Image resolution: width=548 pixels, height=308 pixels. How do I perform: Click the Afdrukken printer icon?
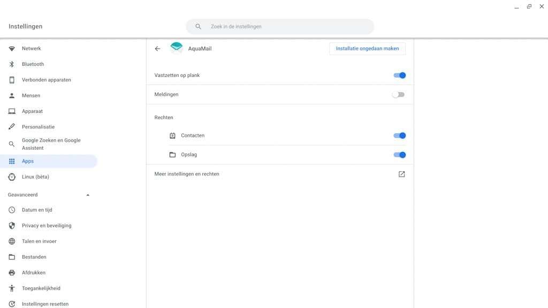(x=12, y=273)
